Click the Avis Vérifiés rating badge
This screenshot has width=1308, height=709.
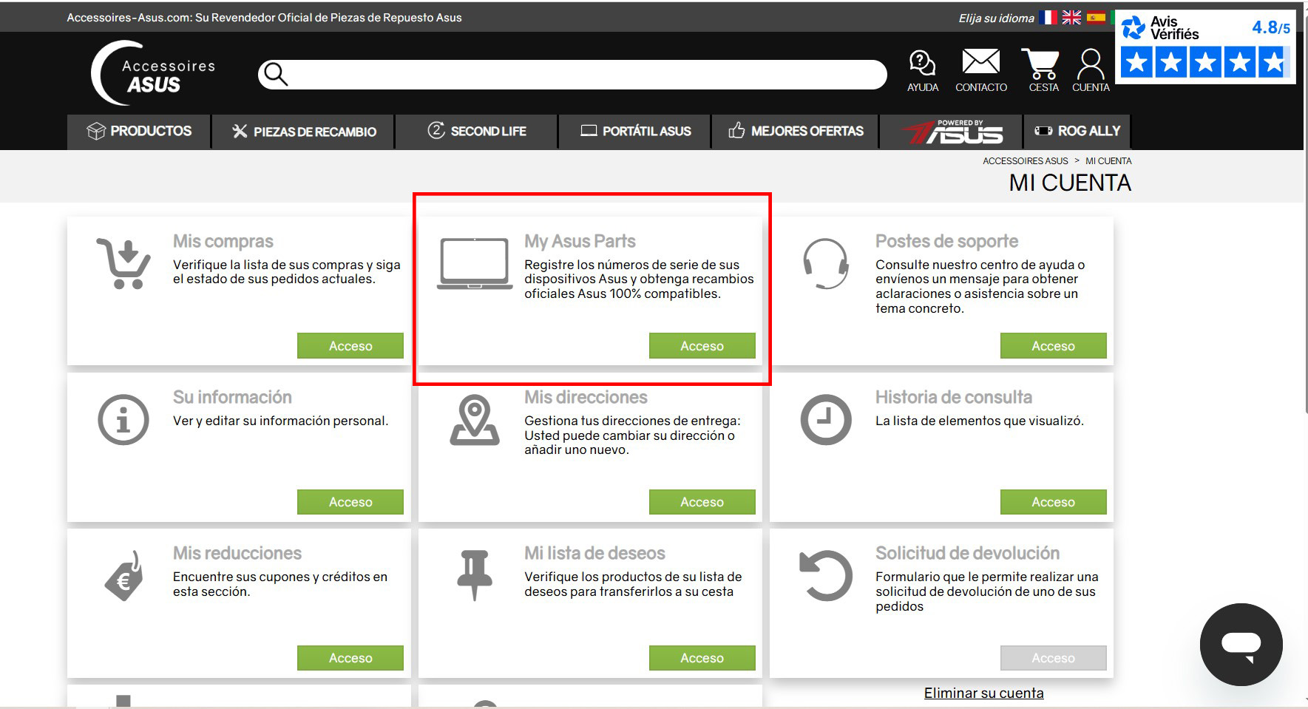pyautogui.click(x=1205, y=47)
